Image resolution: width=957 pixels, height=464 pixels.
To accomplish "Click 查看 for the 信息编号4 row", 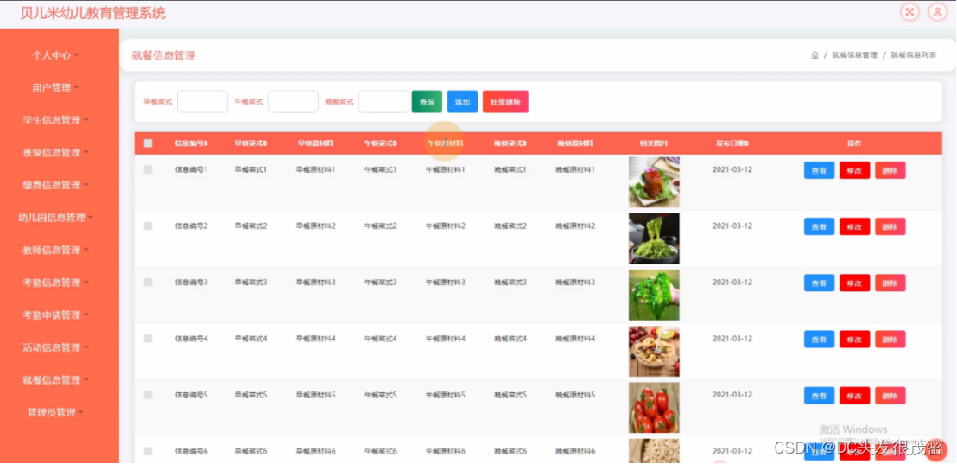I will pyautogui.click(x=819, y=339).
